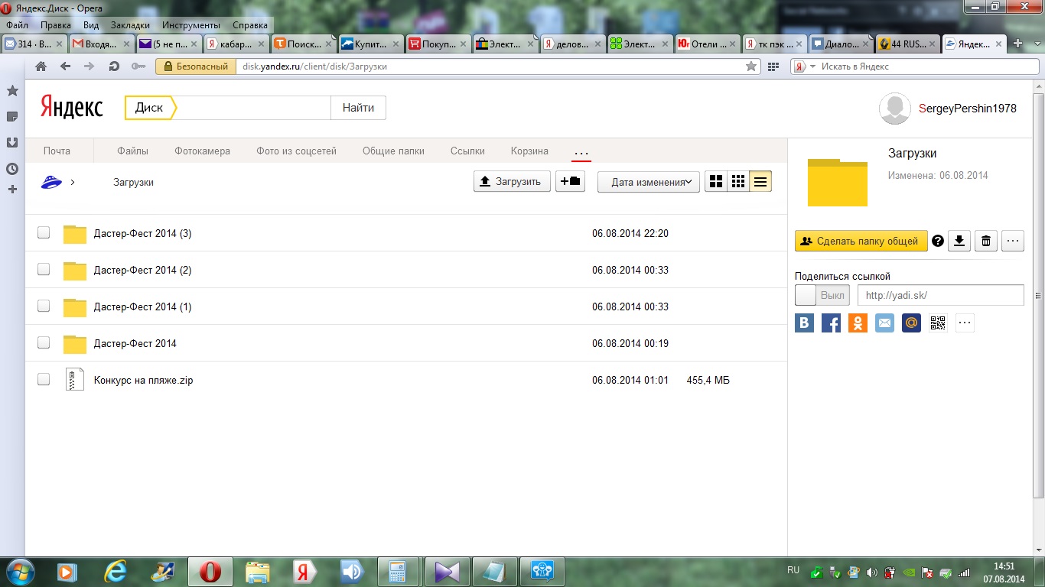Delete the folder using the trash icon
This screenshot has height=587, width=1045.
[986, 242]
